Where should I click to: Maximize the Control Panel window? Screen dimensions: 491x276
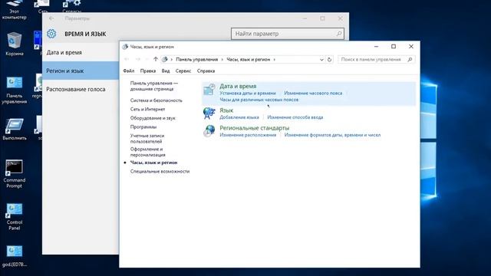(394, 46)
